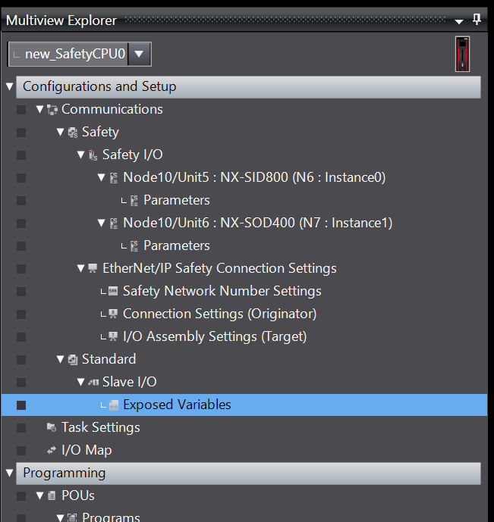Collapse the Node10/Unit6 NX-SOD400 node
The image size is (494, 522).
(x=102, y=223)
